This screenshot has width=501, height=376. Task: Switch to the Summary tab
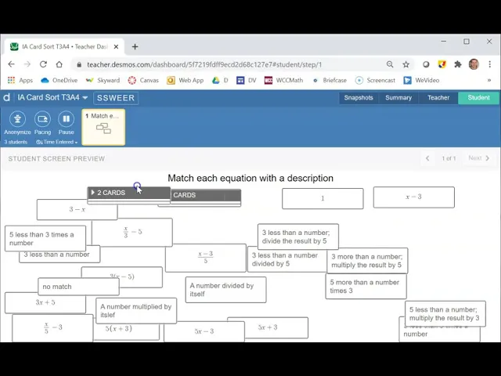click(x=398, y=98)
